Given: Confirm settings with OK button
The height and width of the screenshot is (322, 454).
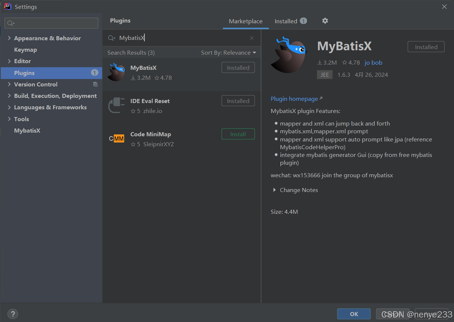Looking at the screenshot, I should (354, 314).
